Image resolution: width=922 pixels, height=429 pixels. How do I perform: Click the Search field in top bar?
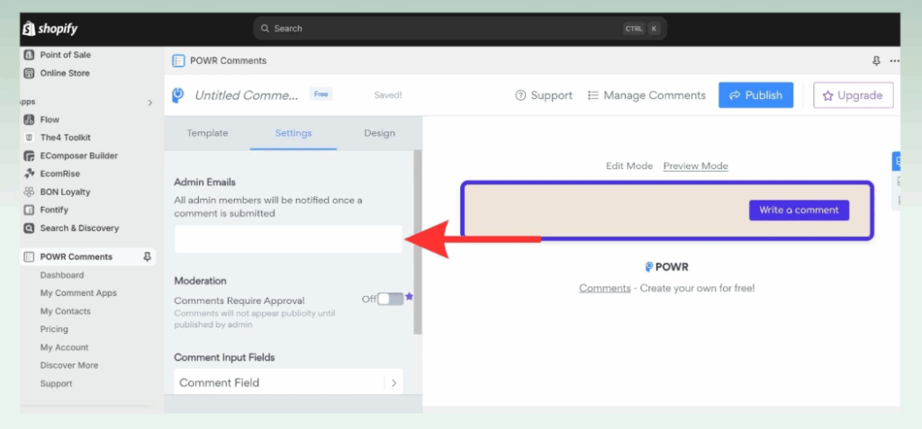[x=460, y=28]
